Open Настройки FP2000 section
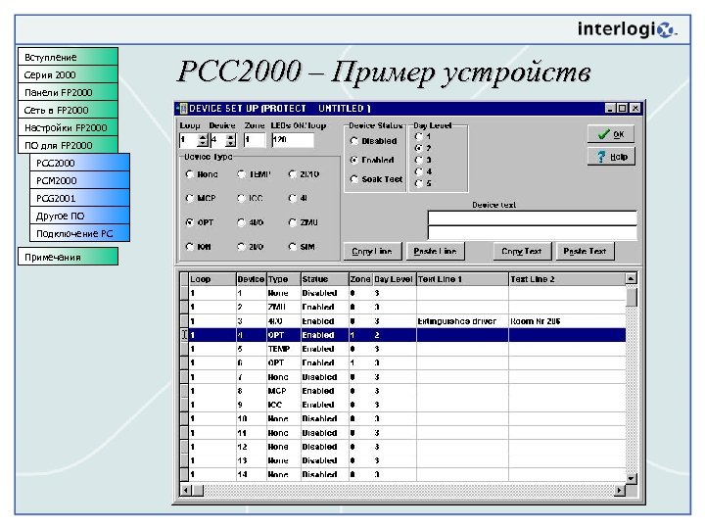This screenshot has height=529, width=705. click(68, 127)
